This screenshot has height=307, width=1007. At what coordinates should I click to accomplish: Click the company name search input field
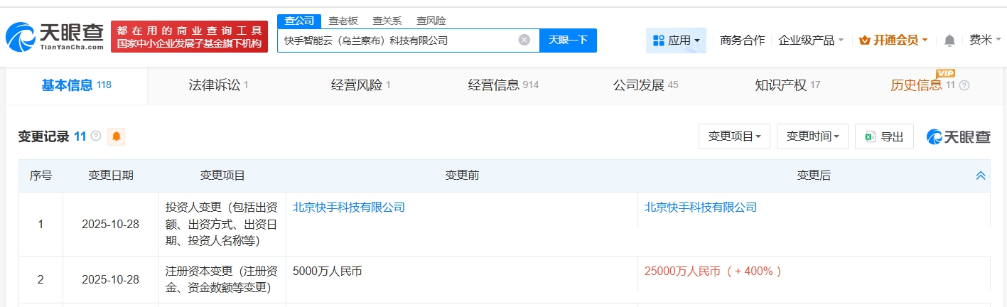pos(398,41)
